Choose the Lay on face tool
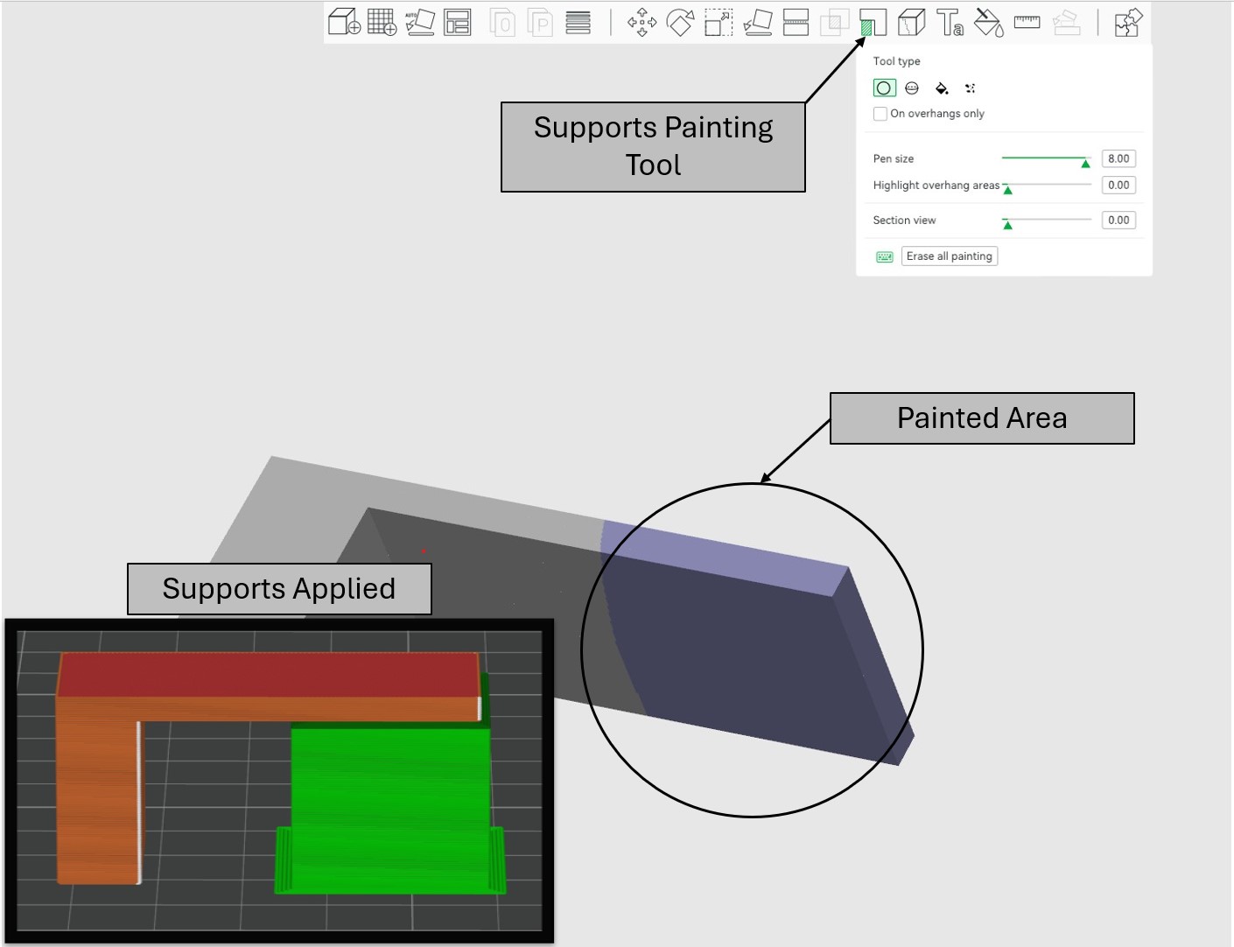 [757, 22]
